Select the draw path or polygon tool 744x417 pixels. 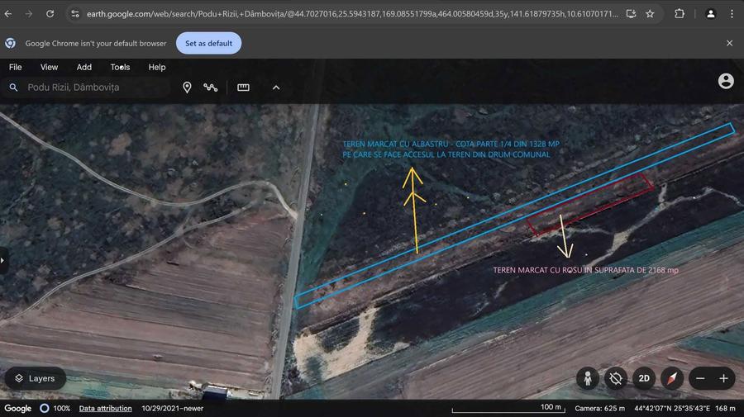coord(211,88)
